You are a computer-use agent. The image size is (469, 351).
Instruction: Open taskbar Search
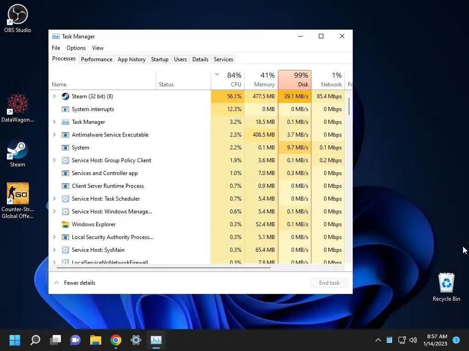[x=35, y=340]
